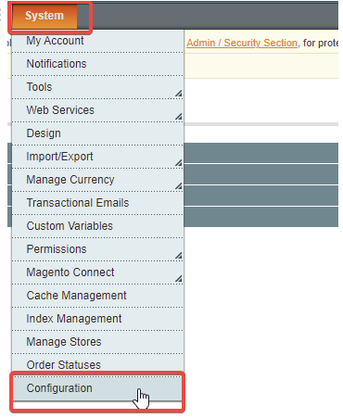Open Transactional Emails
This screenshot has width=343, height=418.
(97, 203)
